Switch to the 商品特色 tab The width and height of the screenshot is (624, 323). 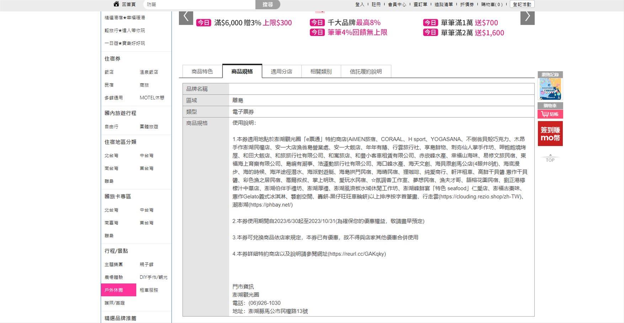click(x=202, y=72)
